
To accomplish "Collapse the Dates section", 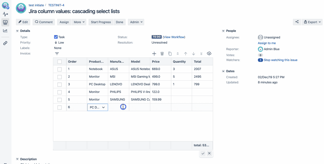I will click(223, 71).
